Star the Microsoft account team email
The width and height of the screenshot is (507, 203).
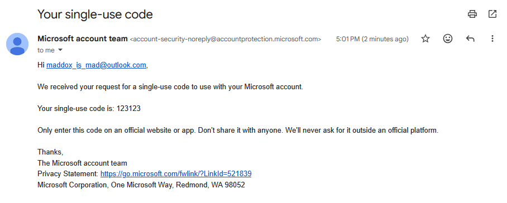(425, 39)
